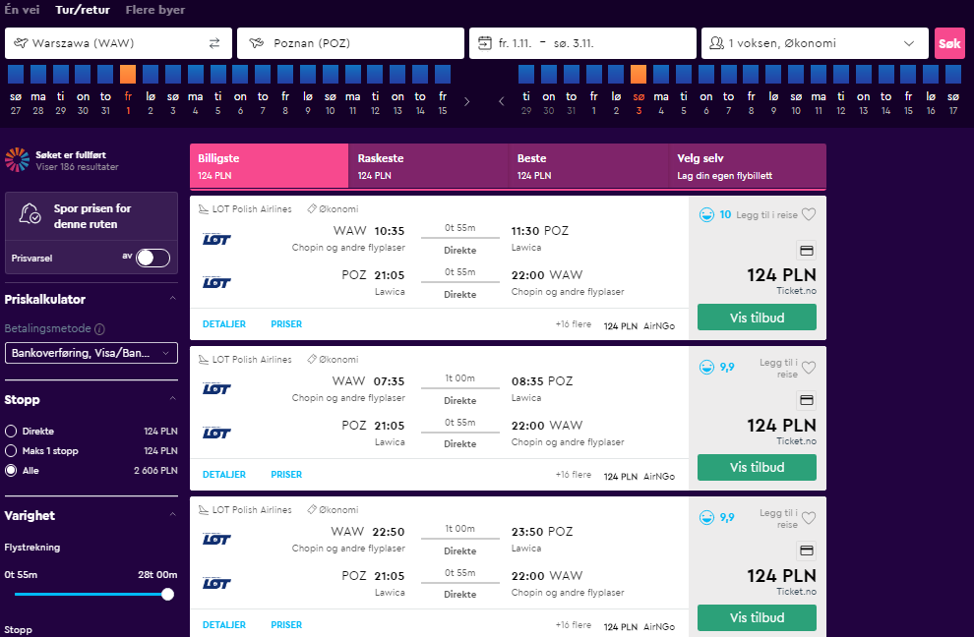This screenshot has height=637, width=974.
Task: Click the passenger icon in travelers field
Action: (716, 43)
